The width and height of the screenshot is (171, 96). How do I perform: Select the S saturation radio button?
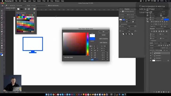coord(90,48)
